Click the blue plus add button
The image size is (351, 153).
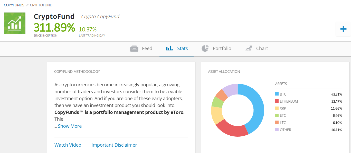[x=343, y=29]
